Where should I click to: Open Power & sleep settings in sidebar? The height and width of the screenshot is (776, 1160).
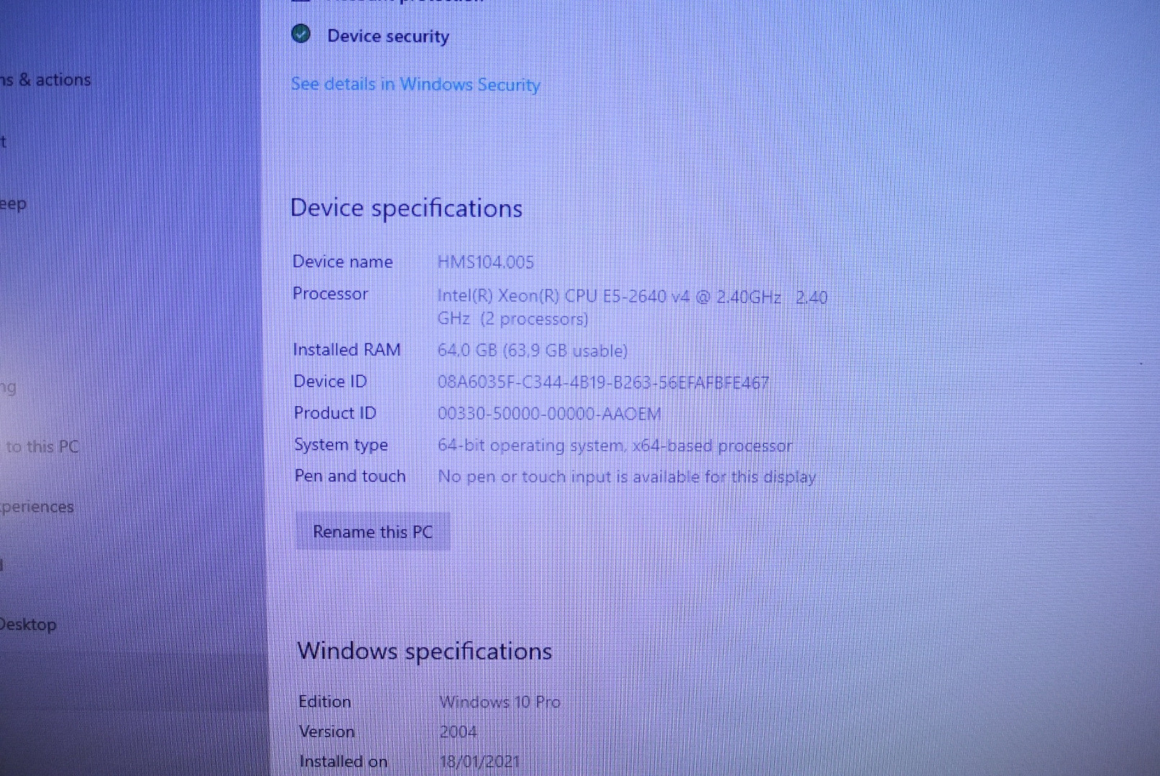[x=13, y=204]
